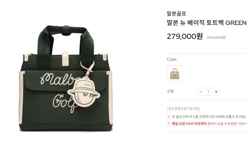Click the Color option label
The image size is (247, 153).
click(x=172, y=59)
